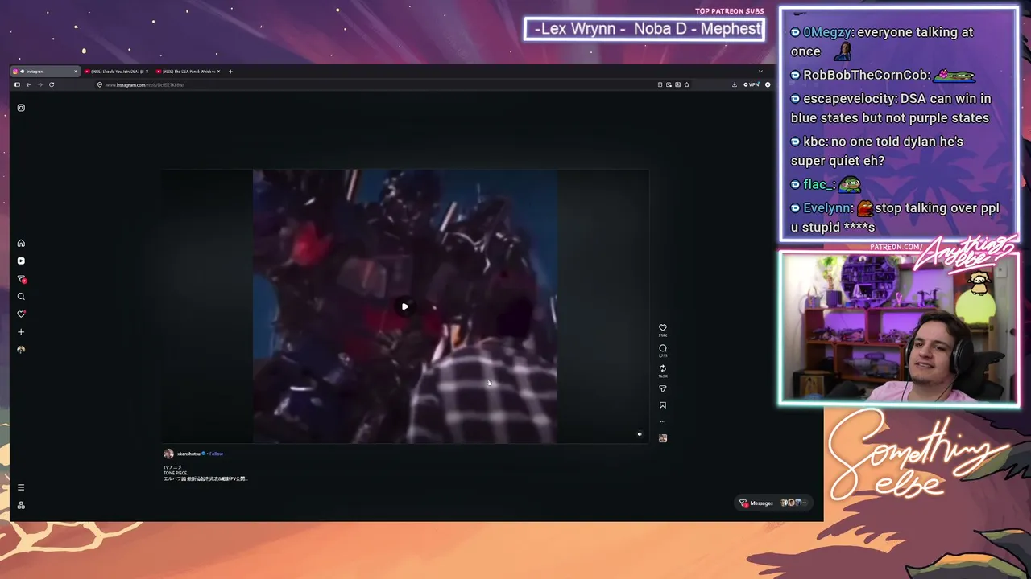
Task: Bookmark this page with star icon
Action: [686, 84]
